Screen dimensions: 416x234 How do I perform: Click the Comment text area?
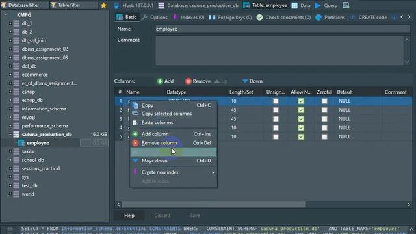[x=279, y=51]
